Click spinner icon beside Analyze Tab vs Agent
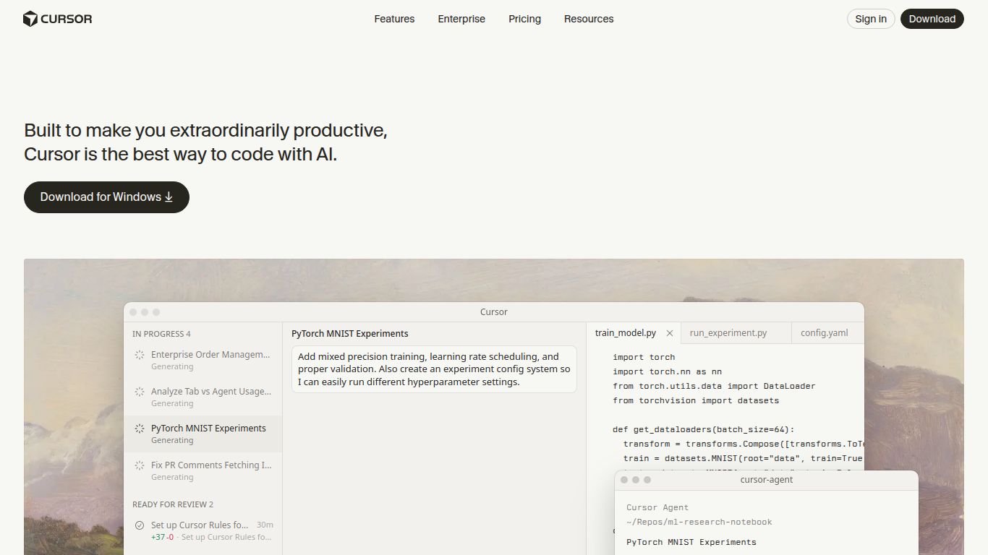 [x=140, y=392]
